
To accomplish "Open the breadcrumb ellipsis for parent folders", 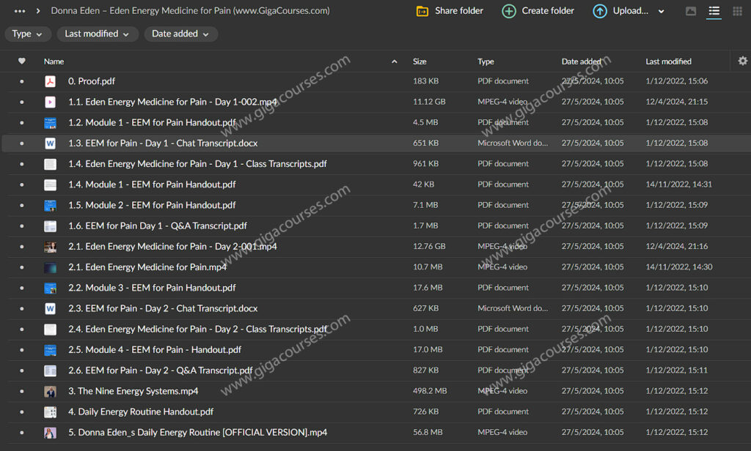I will point(20,11).
